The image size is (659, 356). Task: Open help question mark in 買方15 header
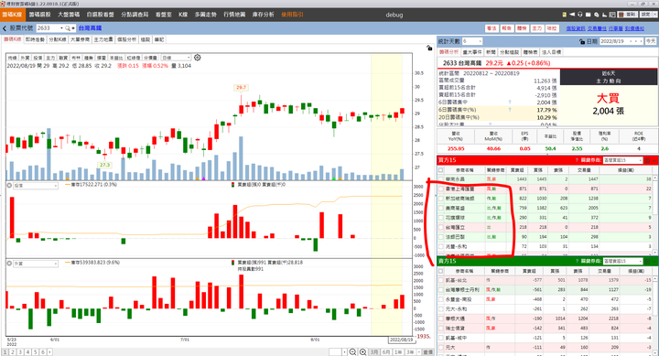pos(577,160)
